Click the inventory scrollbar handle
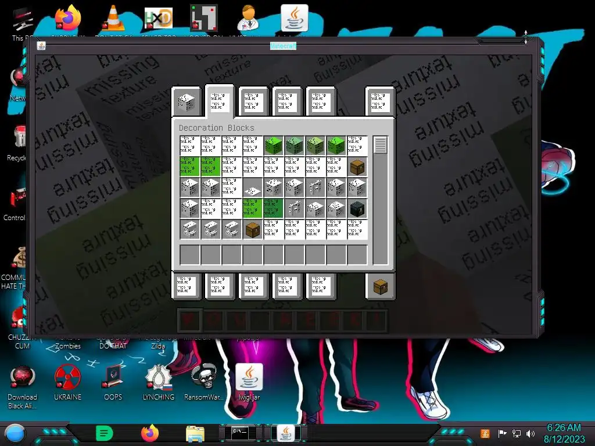595x446 pixels. point(380,145)
